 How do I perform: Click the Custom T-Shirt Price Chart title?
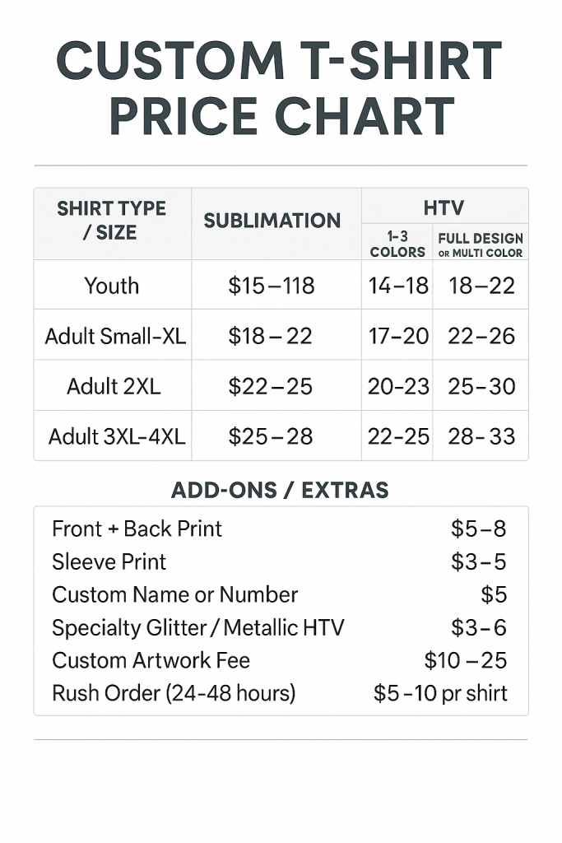[x=280, y=88]
